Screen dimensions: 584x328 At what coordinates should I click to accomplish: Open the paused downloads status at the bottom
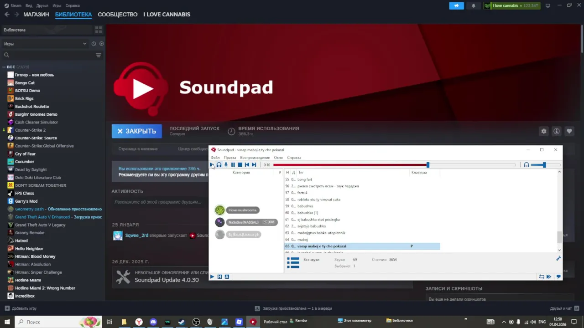pos(293,308)
